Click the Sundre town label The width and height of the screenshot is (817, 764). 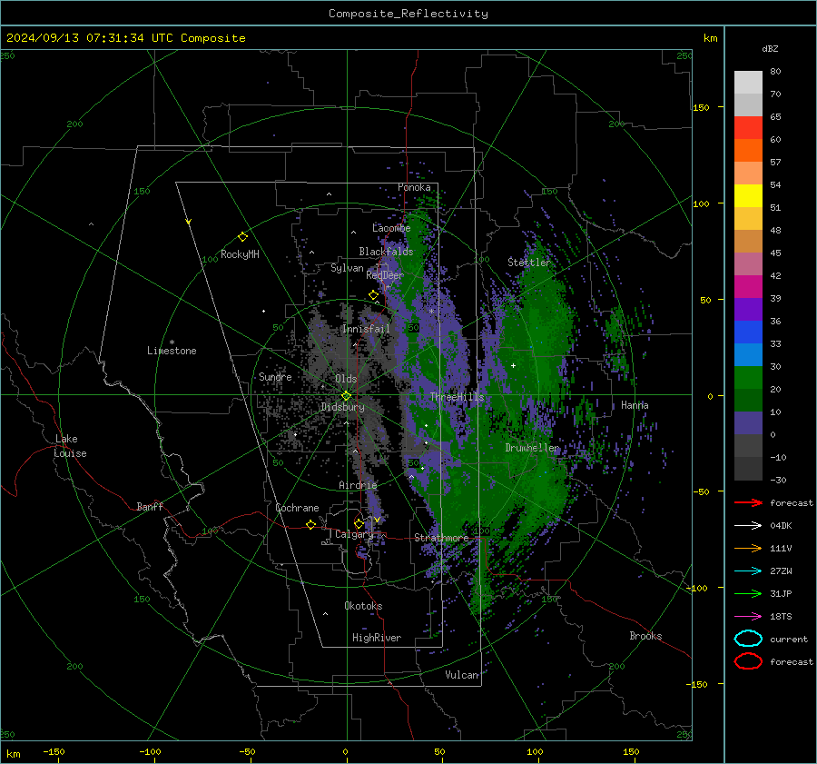tap(275, 377)
